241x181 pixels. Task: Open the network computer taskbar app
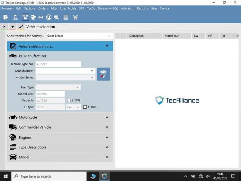pyautogui.click(x=93, y=176)
